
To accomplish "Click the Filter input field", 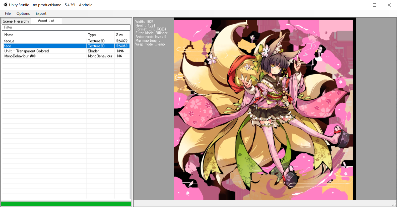I will (x=66, y=27).
